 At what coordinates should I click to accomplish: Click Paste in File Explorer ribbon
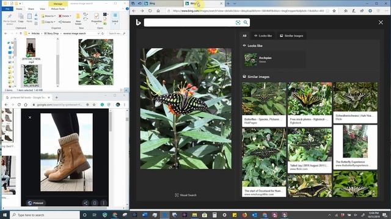[29, 18]
